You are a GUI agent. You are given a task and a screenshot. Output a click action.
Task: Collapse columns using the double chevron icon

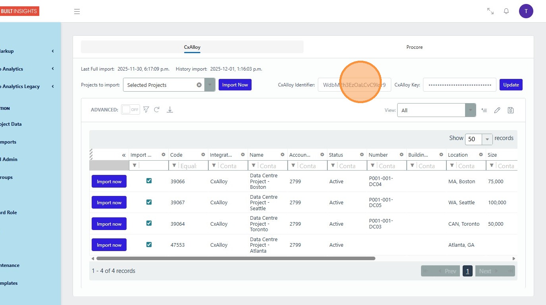coord(124,155)
